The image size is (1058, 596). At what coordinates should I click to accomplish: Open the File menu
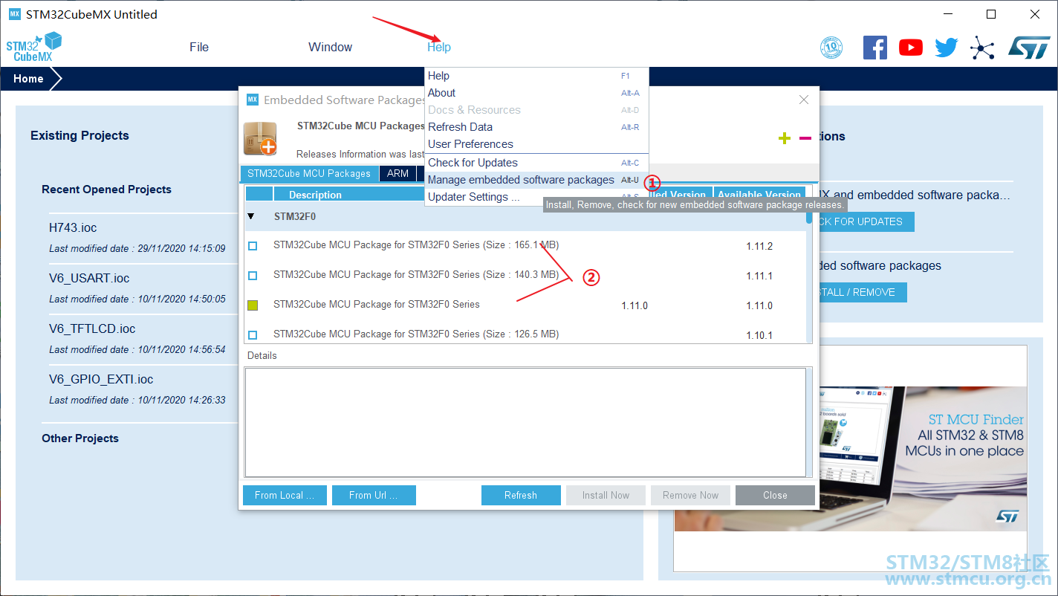tap(199, 47)
